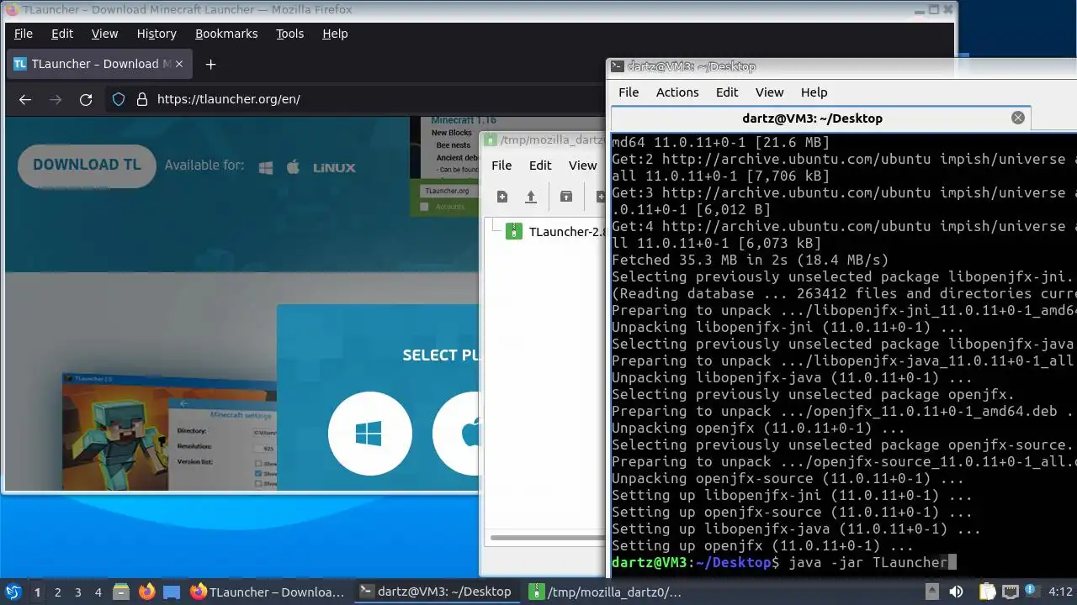This screenshot has width=1077, height=605.
Task: Switch to workspace 4
Action: (x=98, y=592)
